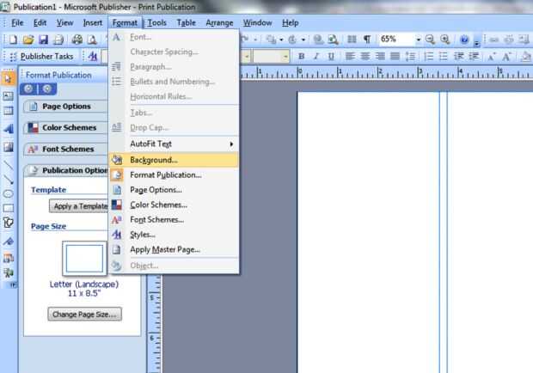Expand the Font Schemes section

[x=65, y=150]
